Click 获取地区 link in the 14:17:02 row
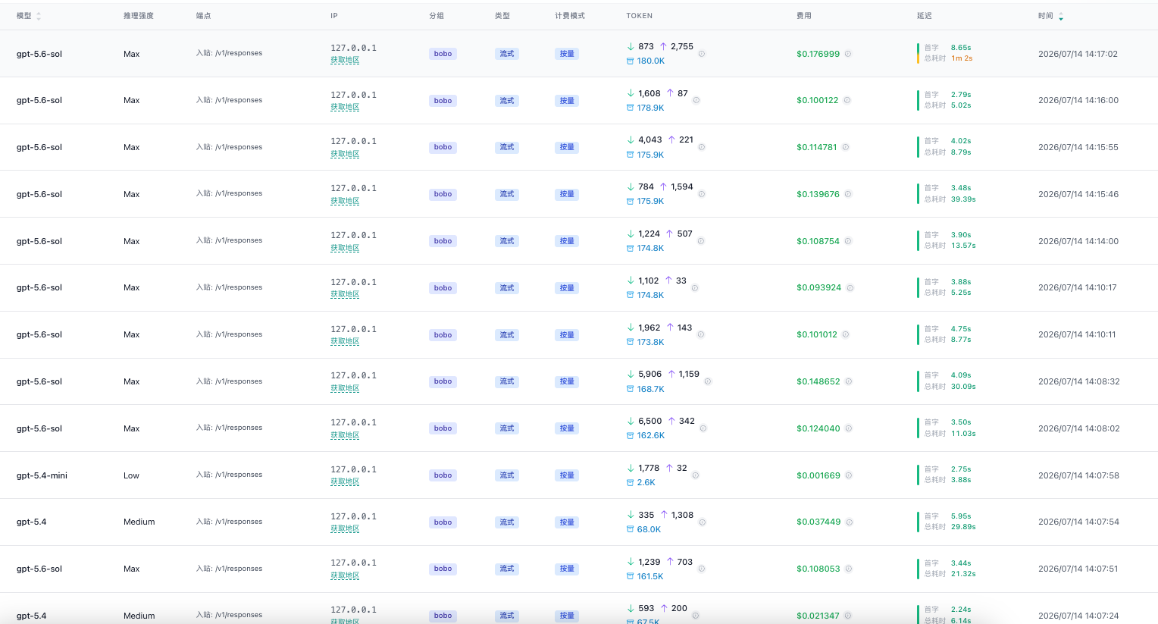The width and height of the screenshot is (1158, 624). tap(345, 60)
